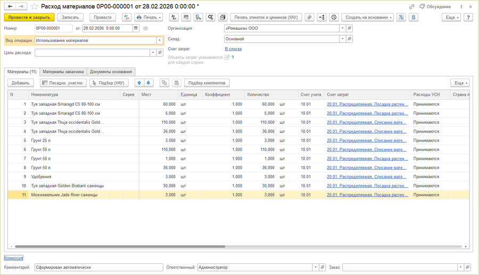479x275 pixels.
Task: Expand the Вид операции dropdown
Action: pos(159,40)
